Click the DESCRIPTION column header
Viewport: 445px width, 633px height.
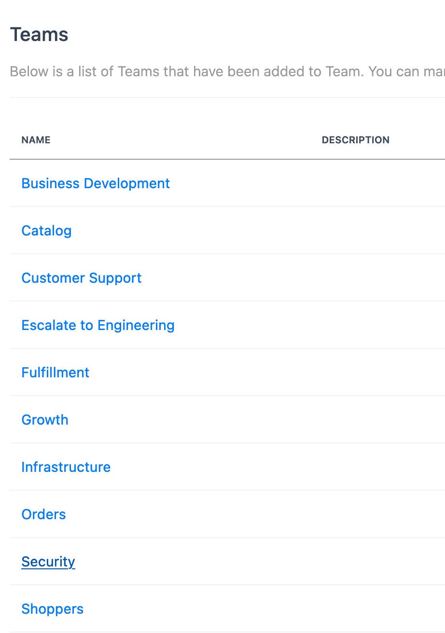[x=356, y=140]
